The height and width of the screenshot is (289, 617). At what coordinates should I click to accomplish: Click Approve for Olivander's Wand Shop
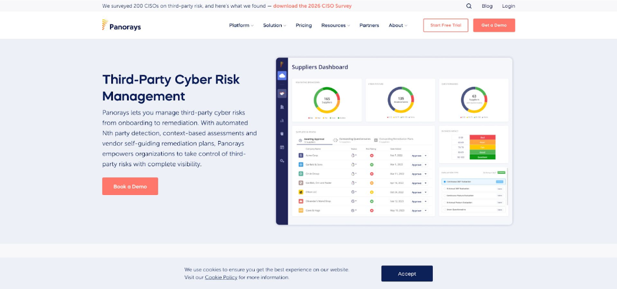tap(416, 201)
